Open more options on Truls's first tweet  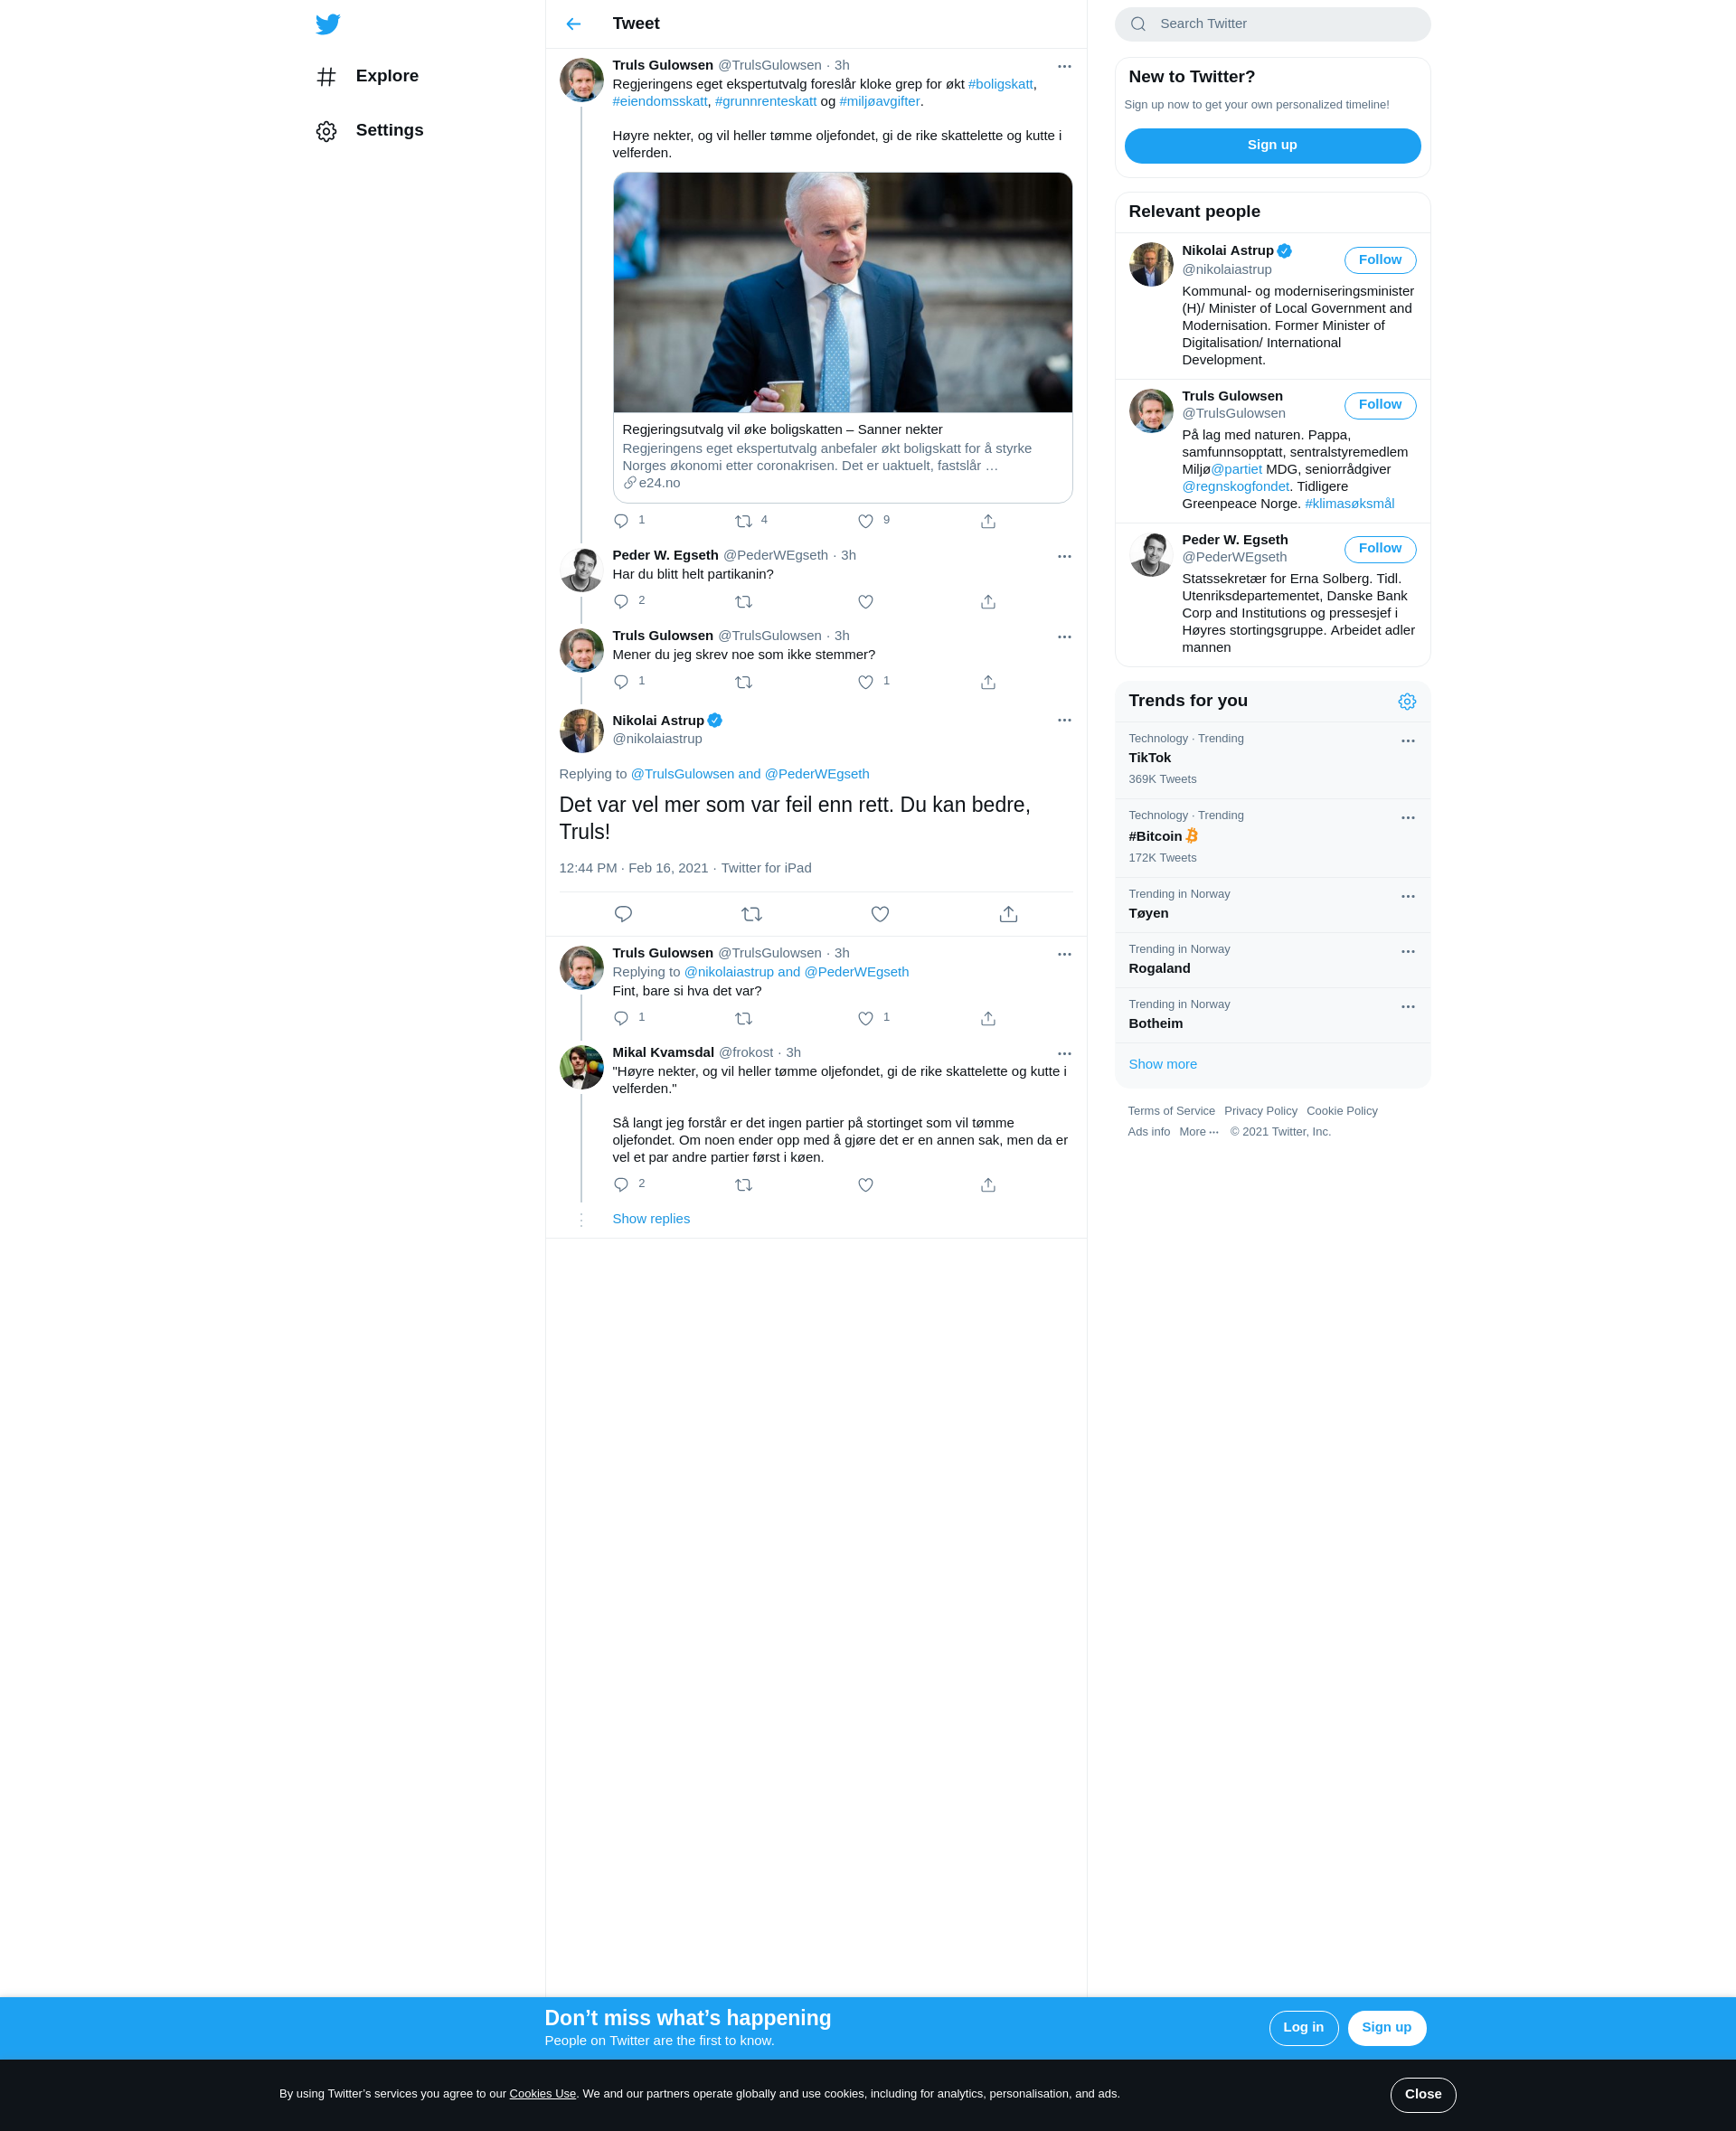[x=1064, y=67]
